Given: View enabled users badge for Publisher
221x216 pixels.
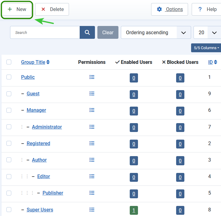Looking at the screenshot, I should pyautogui.click(x=134, y=194).
